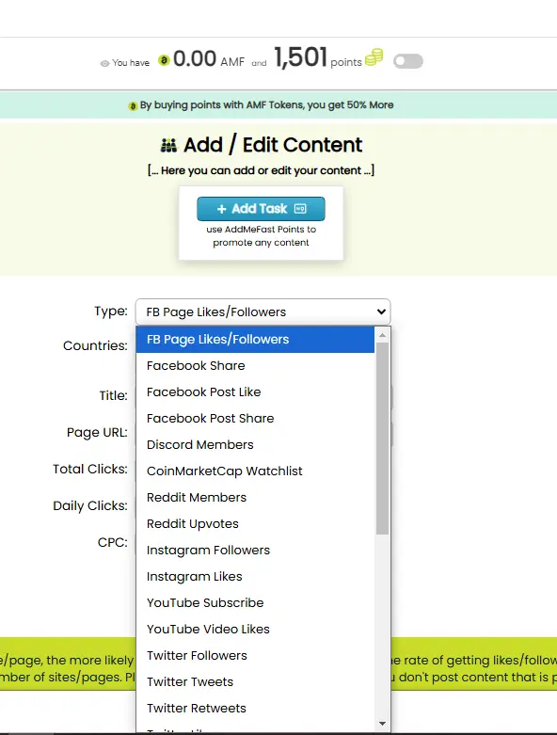Screen dimensions: 557x735
Task: Click the Add / Edit Content heading
Action: pyautogui.click(x=273, y=145)
